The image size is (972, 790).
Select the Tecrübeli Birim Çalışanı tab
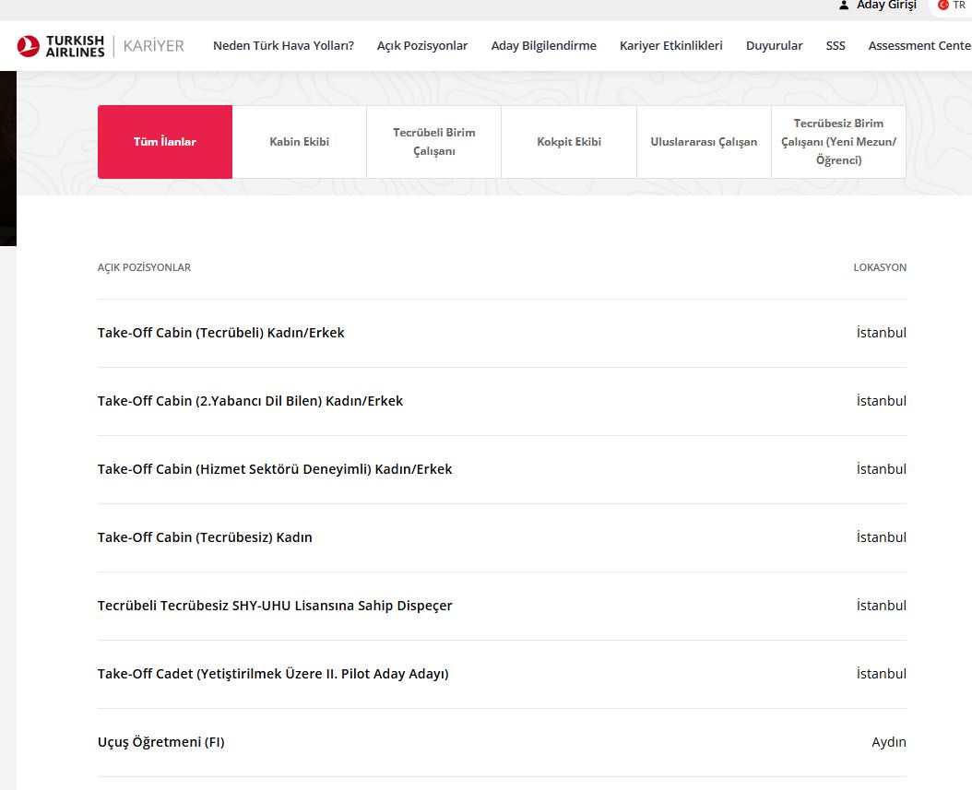pyautogui.click(x=433, y=142)
